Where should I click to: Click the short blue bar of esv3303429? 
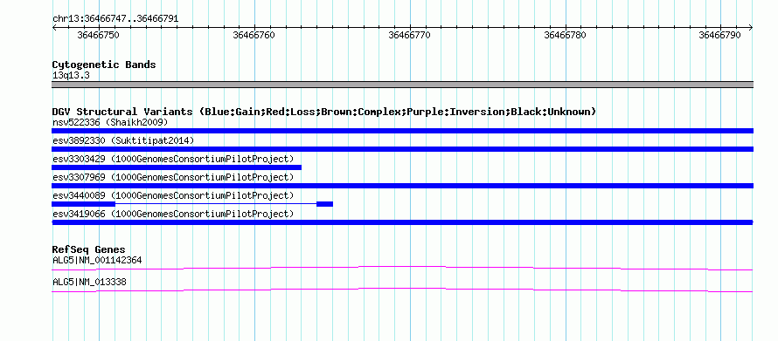177,167
